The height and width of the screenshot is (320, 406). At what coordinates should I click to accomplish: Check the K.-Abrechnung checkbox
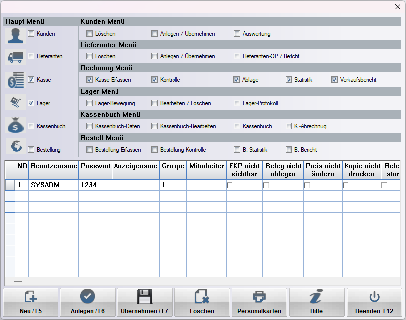(x=289, y=126)
